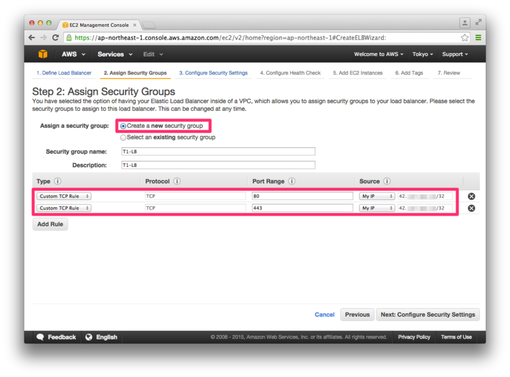This screenshot has width=510, height=377.
Task: Select Create a new security group radio
Action: tap(123, 126)
